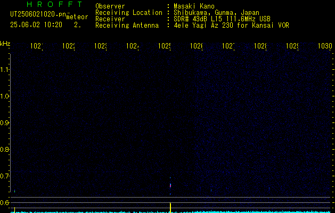The image size is (335, 213).
Task: Select the file name UT2506021020.pn text
Action: 38,14
